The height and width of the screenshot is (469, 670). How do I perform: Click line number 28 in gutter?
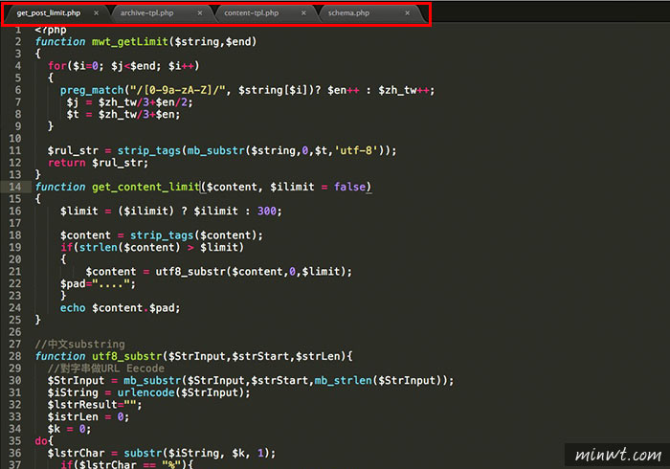click(15, 356)
